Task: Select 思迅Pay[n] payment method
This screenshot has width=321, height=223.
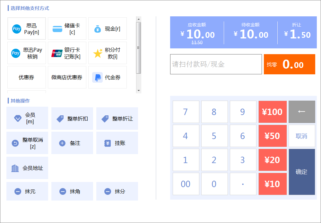Action: point(27,29)
